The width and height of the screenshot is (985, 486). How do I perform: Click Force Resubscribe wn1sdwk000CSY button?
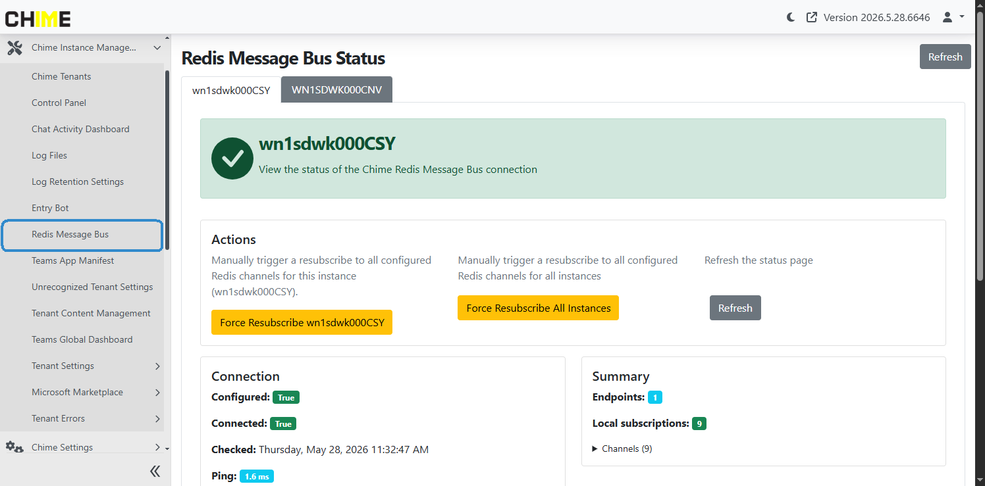302,322
